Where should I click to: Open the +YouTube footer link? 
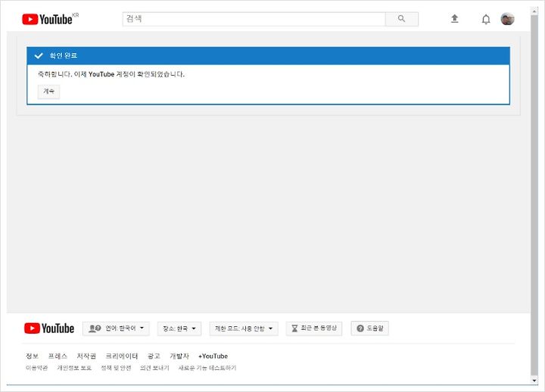tap(213, 356)
